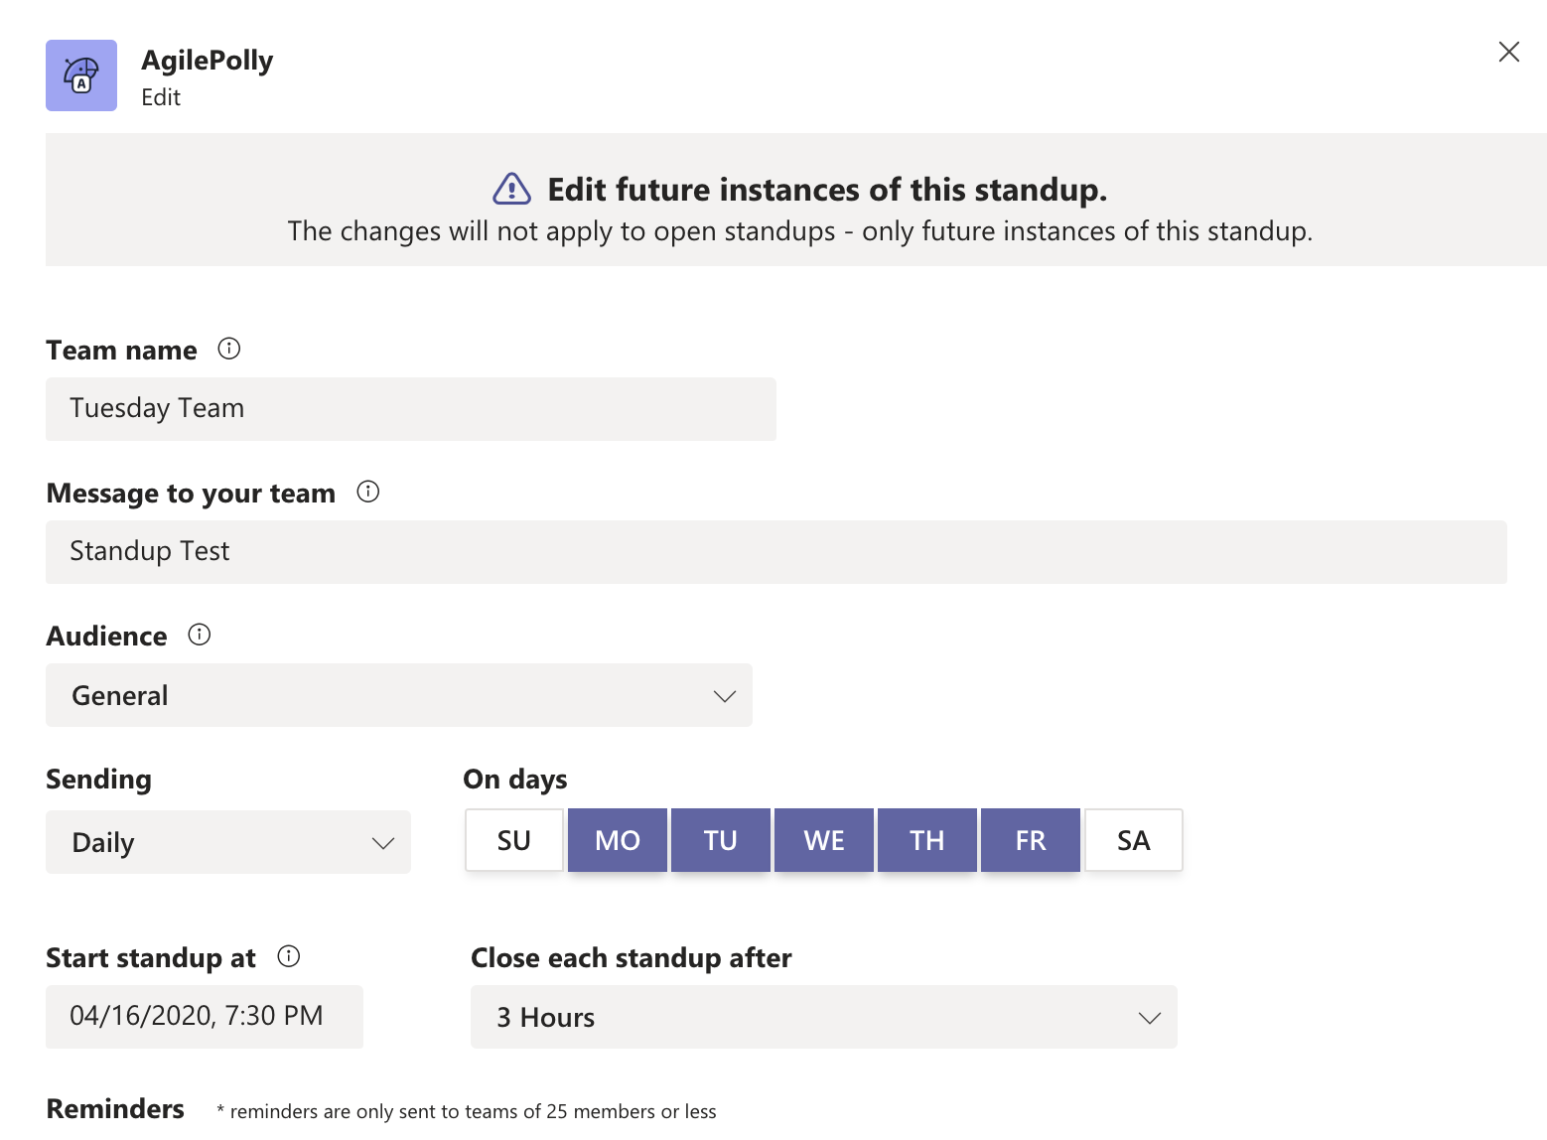Image resolution: width=1547 pixels, height=1140 pixels.
Task: Open the Audience dropdown showing General
Action: click(x=399, y=695)
